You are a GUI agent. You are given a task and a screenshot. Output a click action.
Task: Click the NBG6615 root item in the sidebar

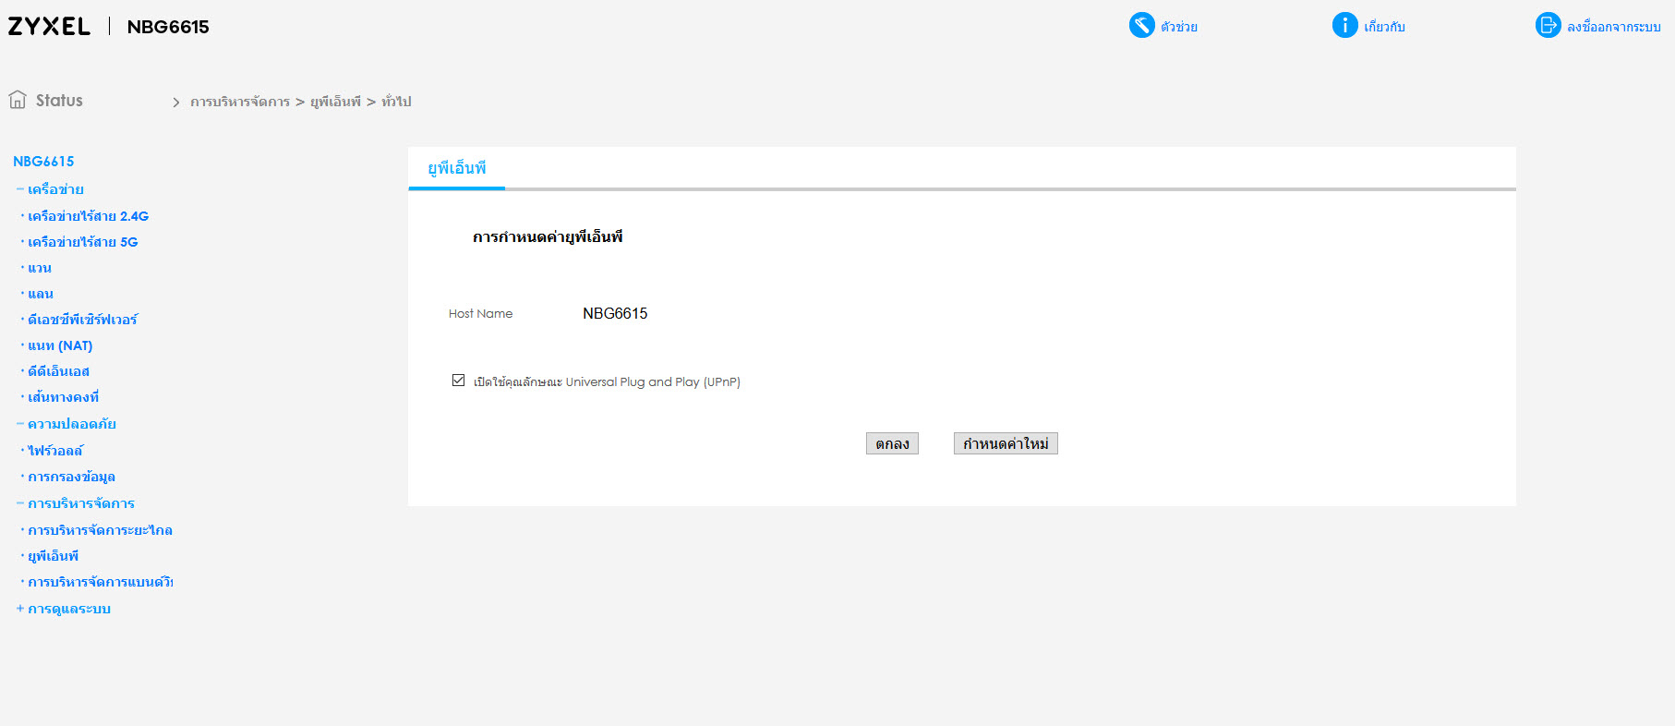tap(43, 162)
